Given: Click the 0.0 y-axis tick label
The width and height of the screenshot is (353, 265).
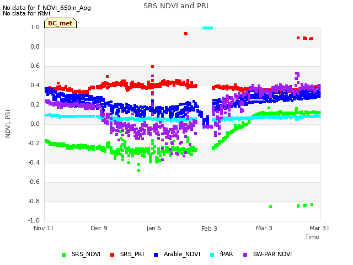Looking at the screenshot, I should 35,124.
